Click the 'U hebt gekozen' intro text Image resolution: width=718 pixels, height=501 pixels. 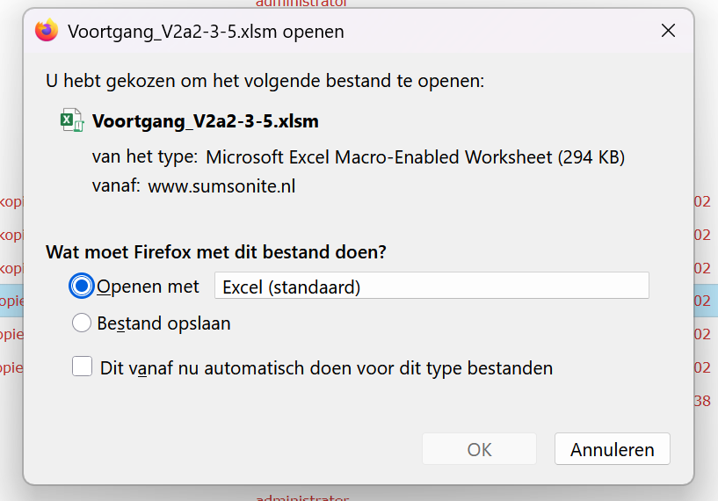(265, 81)
